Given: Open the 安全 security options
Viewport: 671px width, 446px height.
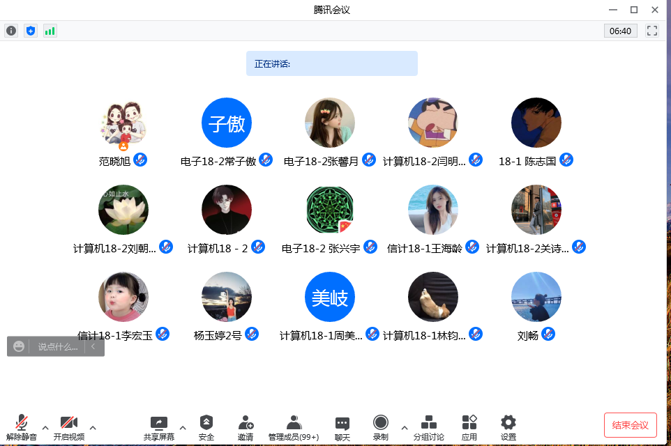Looking at the screenshot, I should click(x=206, y=427).
